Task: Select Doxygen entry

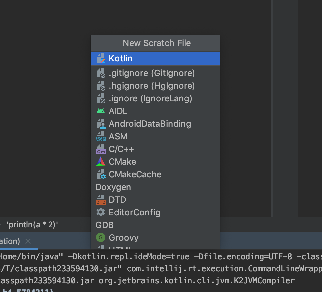Action: pyautogui.click(x=155, y=187)
